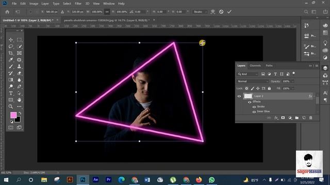Open the Edit Toolbar three-dots menu
This screenshot has height=185, width=330.
click(x=19, y=106)
